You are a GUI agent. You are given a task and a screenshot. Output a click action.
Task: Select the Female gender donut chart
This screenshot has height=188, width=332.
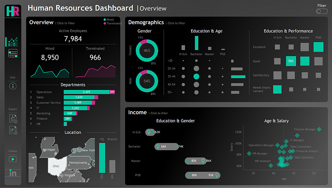(x=147, y=50)
